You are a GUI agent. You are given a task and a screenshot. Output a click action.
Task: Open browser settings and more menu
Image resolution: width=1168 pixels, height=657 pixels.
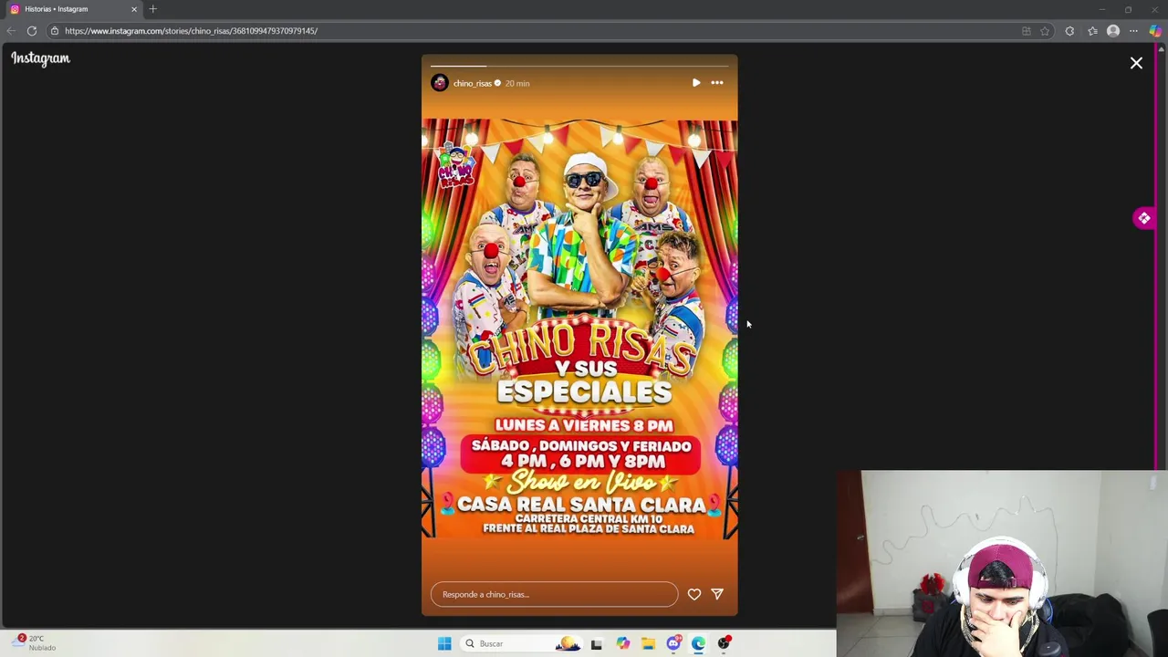[1133, 31]
